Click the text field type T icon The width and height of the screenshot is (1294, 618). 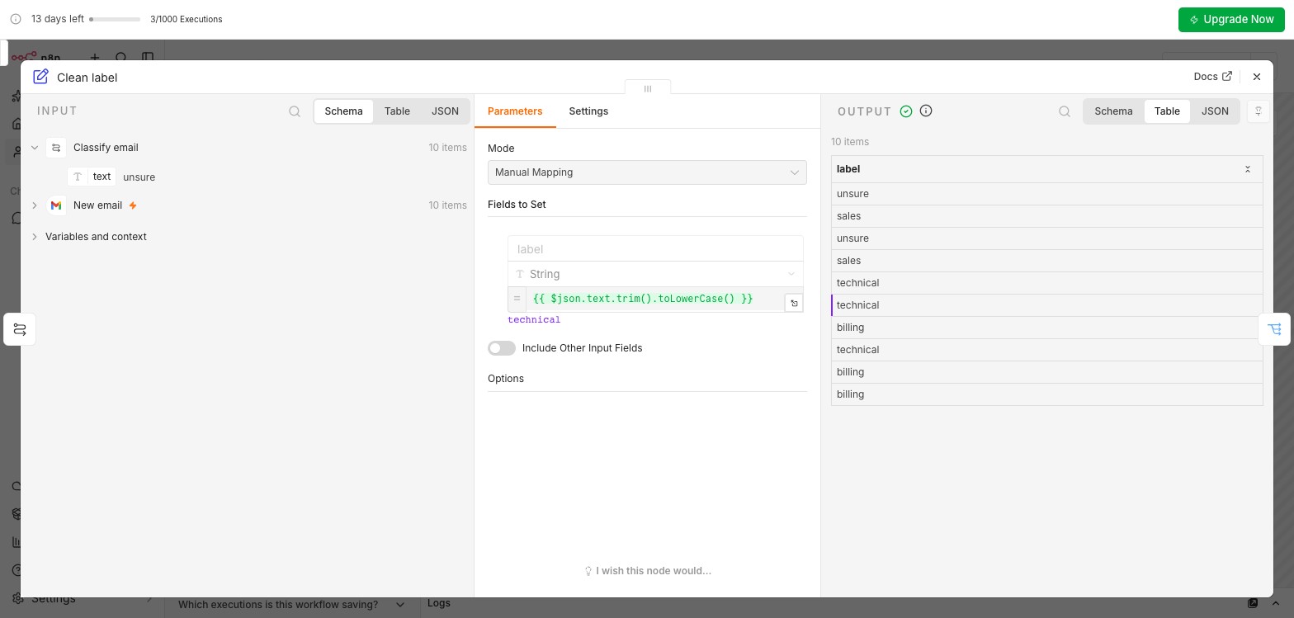click(x=78, y=177)
